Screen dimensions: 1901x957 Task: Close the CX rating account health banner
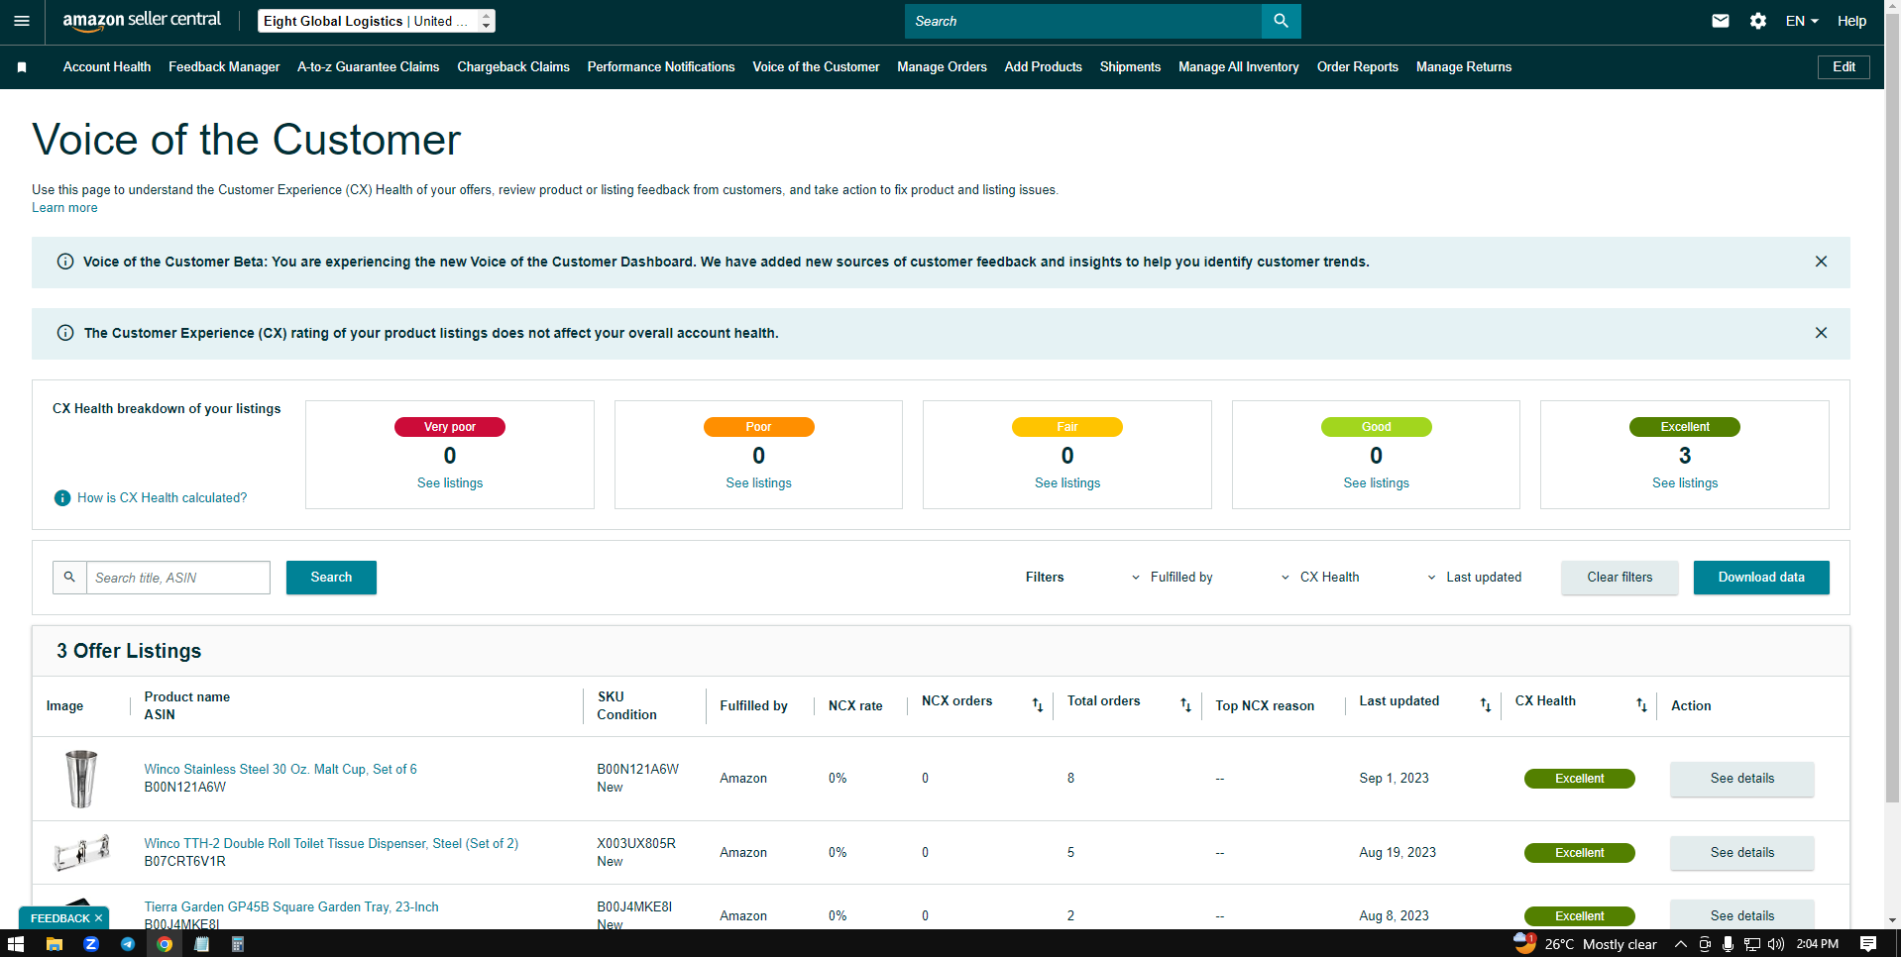[x=1821, y=333]
